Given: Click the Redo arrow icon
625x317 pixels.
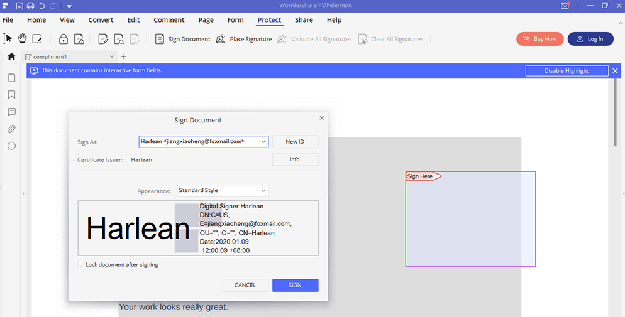Looking at the screenshot, I should [x=53, y=6].
